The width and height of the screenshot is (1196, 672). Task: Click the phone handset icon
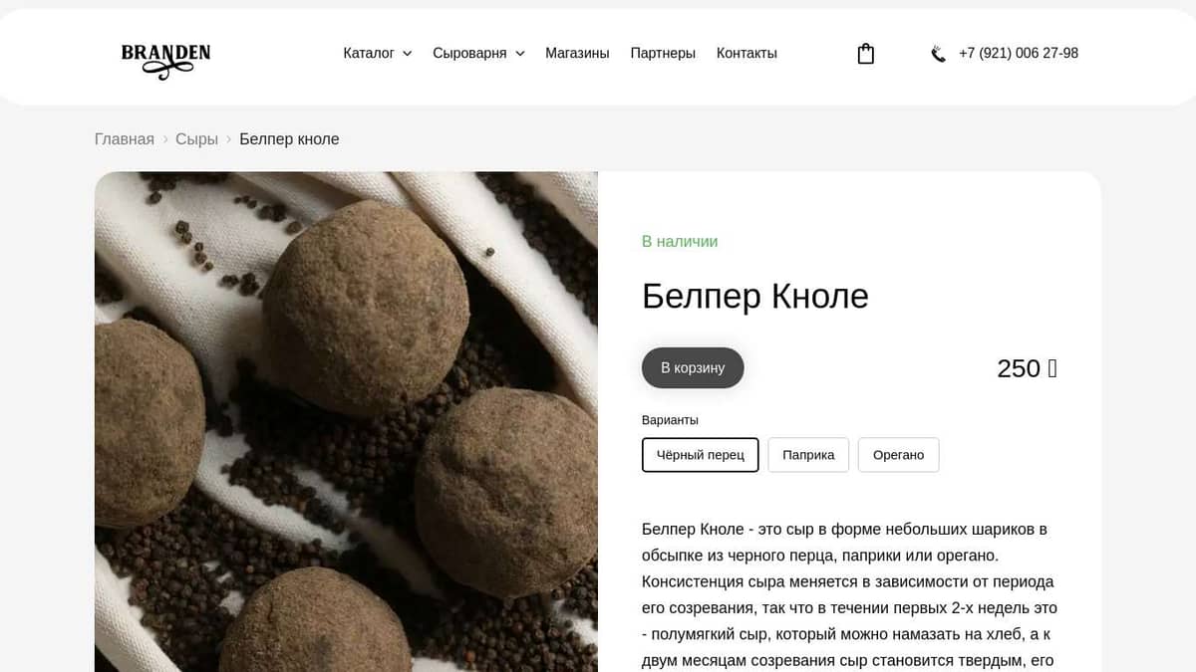pos(938,54)
